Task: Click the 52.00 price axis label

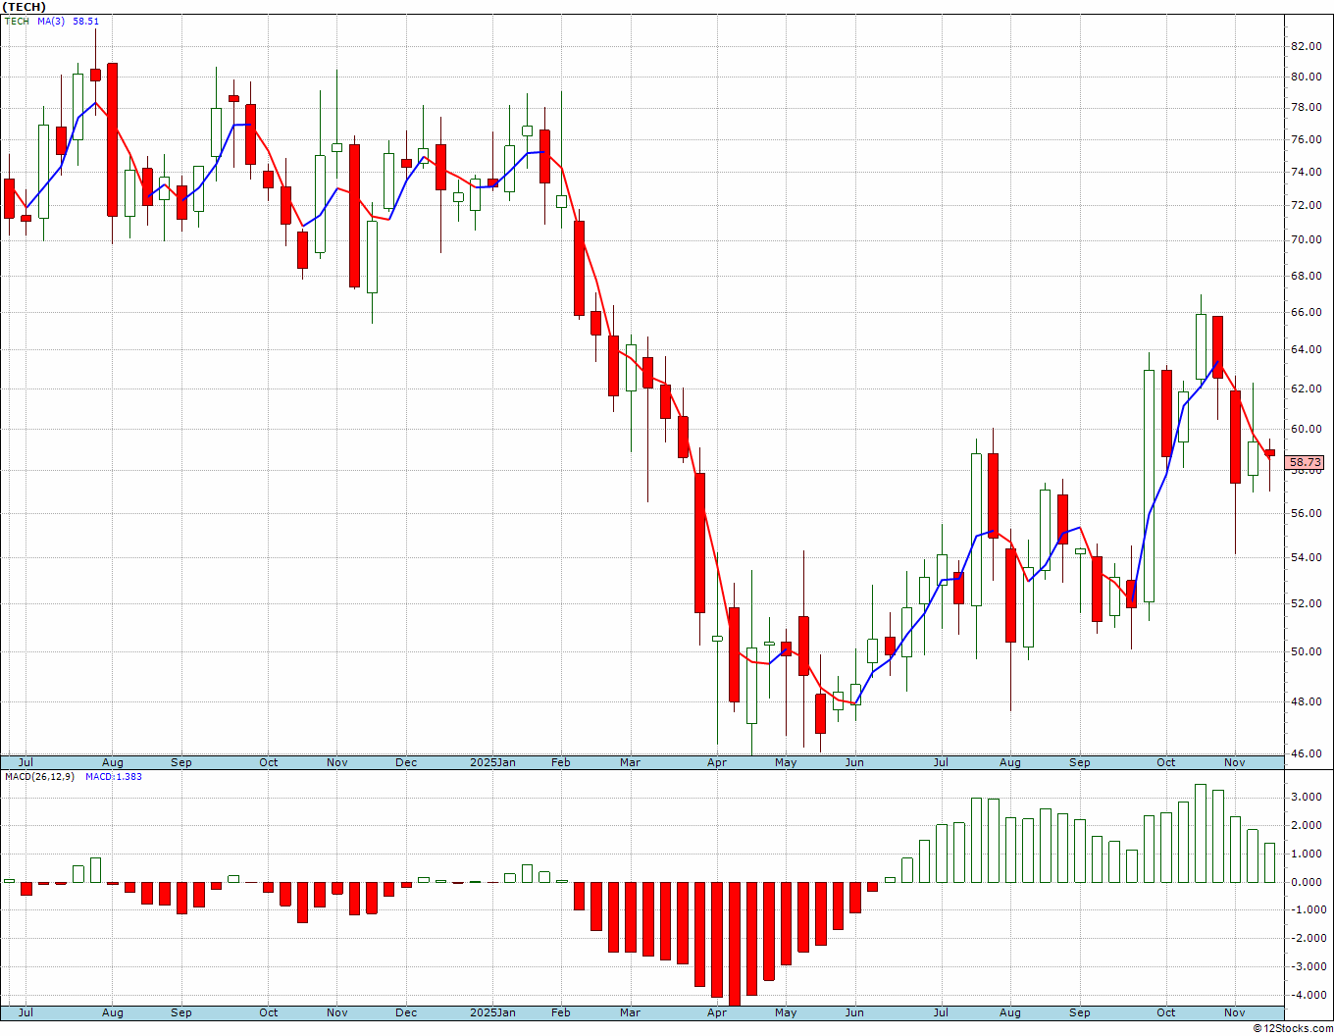Action: click(x=1305, y=603)
